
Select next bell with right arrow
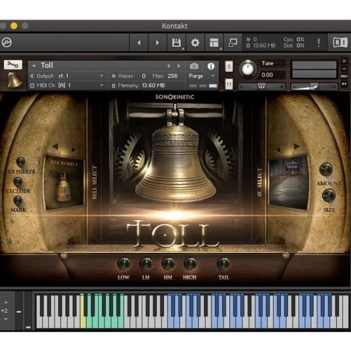(x=74, y=150)
